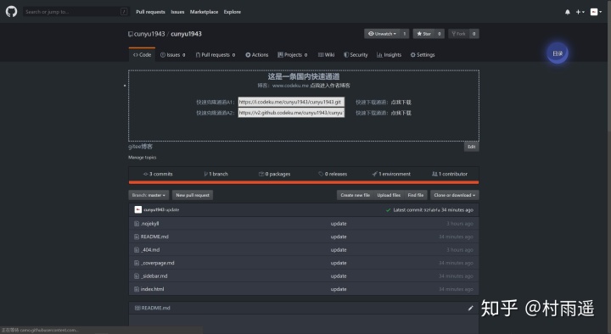
Task: Open README.md in the file list
Action: (x=154, y=237)
